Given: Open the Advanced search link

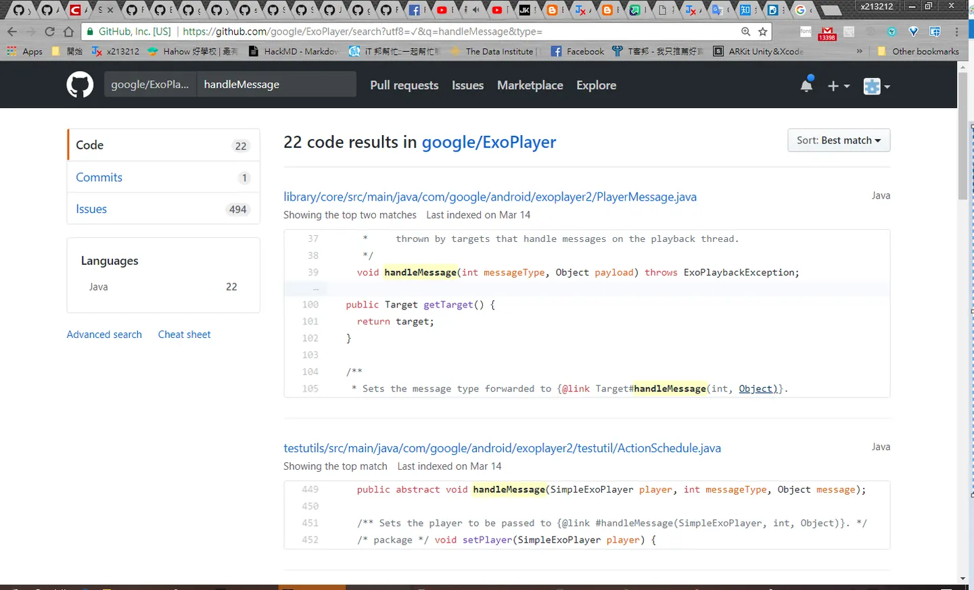Looking at the screenshot, I should pos(104,335).
